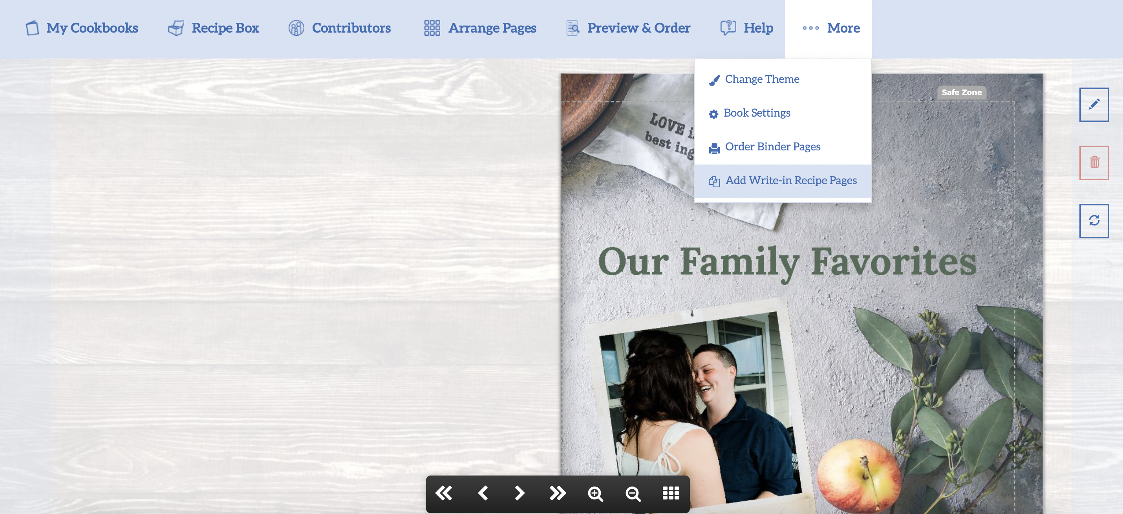Zoom in with magnifier plus icon
This screenshot has height=514, width=1123.
pyautogui.click(x=595, y=494)
